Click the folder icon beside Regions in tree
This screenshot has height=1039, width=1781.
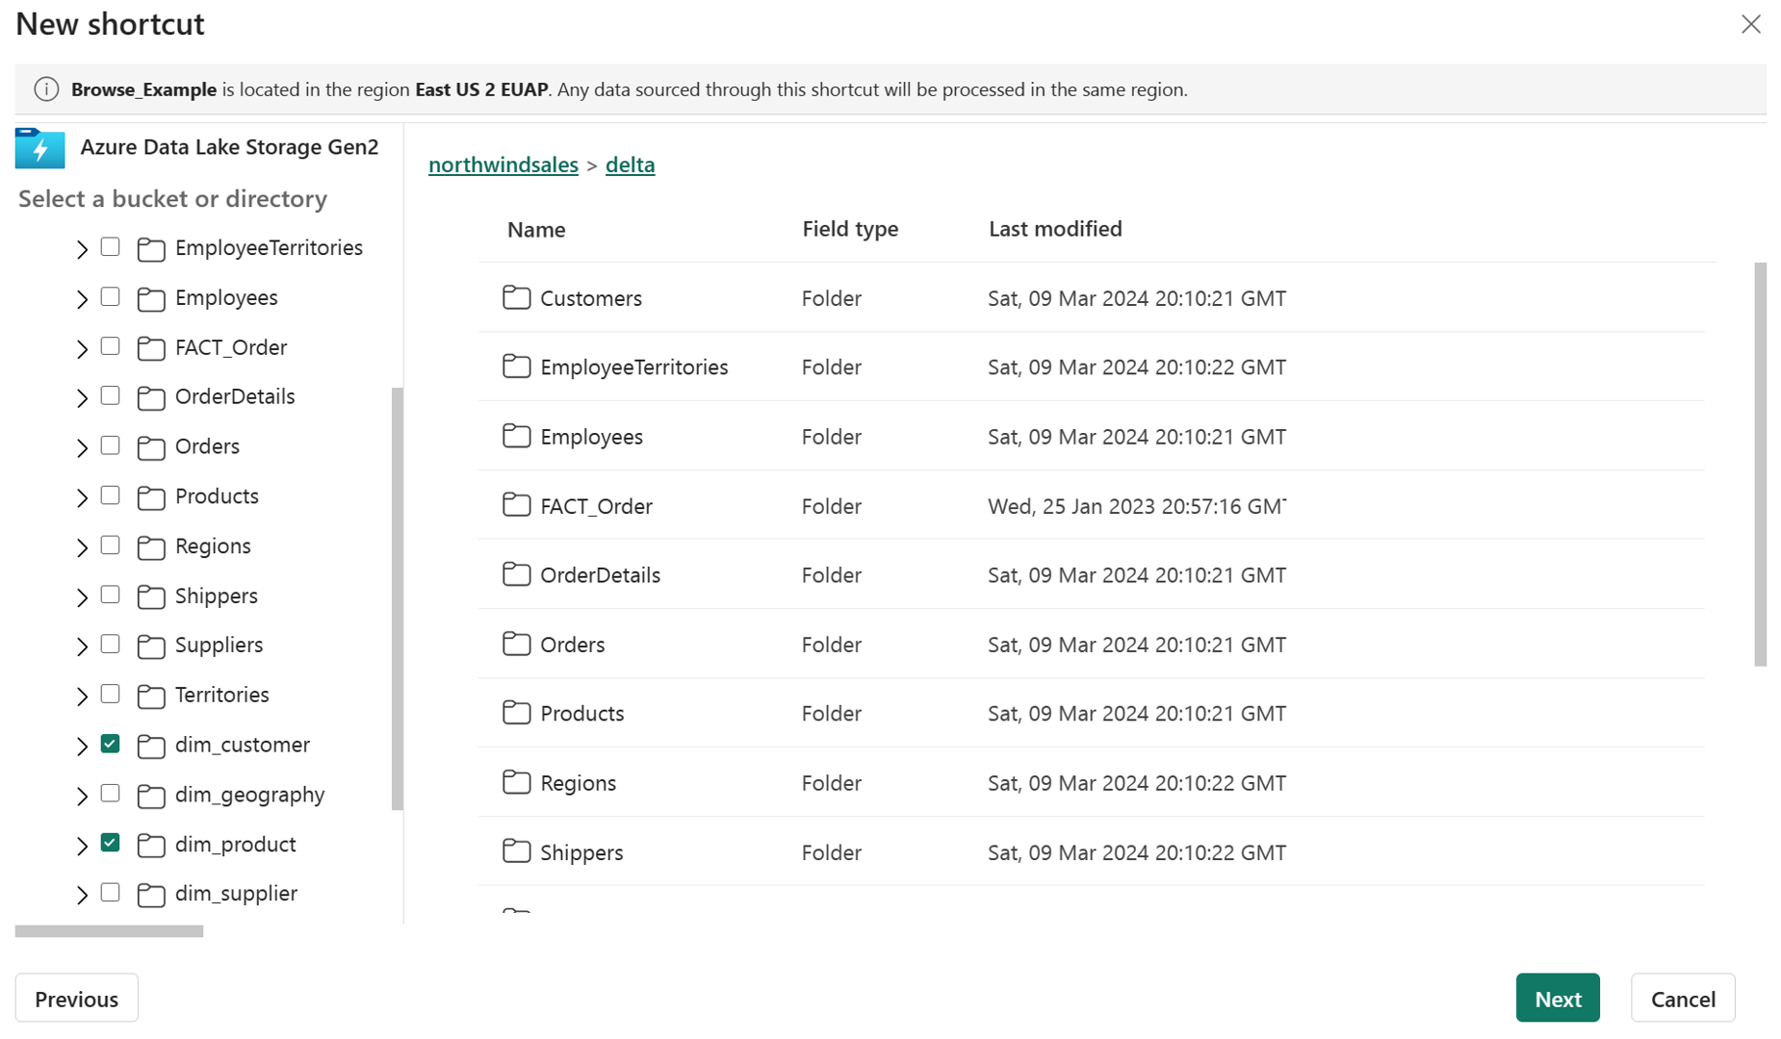click(151, 546)
